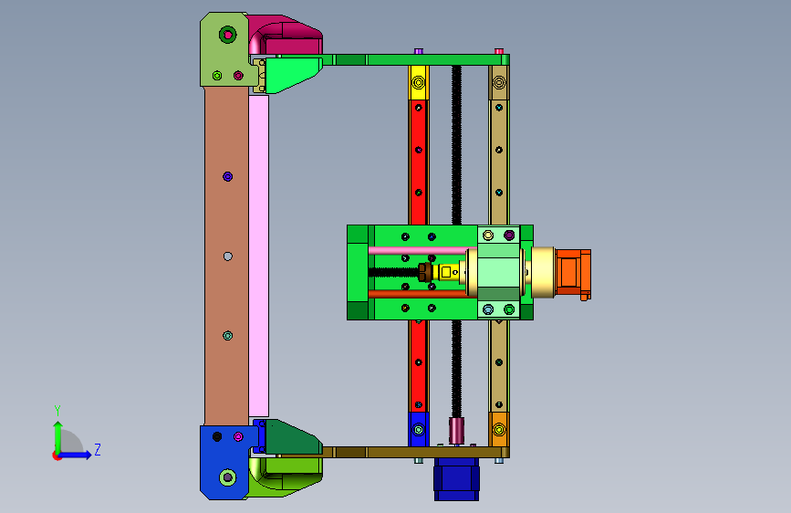Screen dimensions: 791x513
Task: Select the bright green wedge gusset at the top
Action: pyautogui.click(x=294, y=74)
